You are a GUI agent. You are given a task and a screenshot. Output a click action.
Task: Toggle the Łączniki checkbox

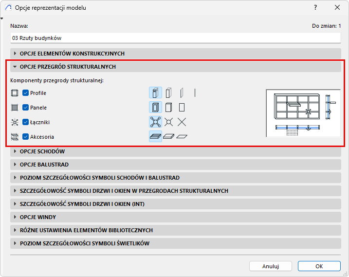coord(25,122)
